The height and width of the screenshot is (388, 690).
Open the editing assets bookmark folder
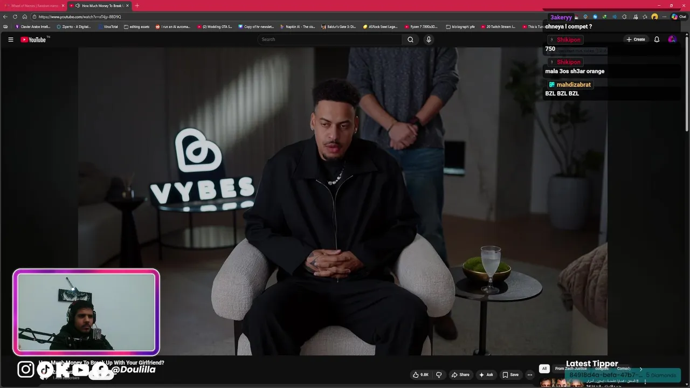point(136,26)
